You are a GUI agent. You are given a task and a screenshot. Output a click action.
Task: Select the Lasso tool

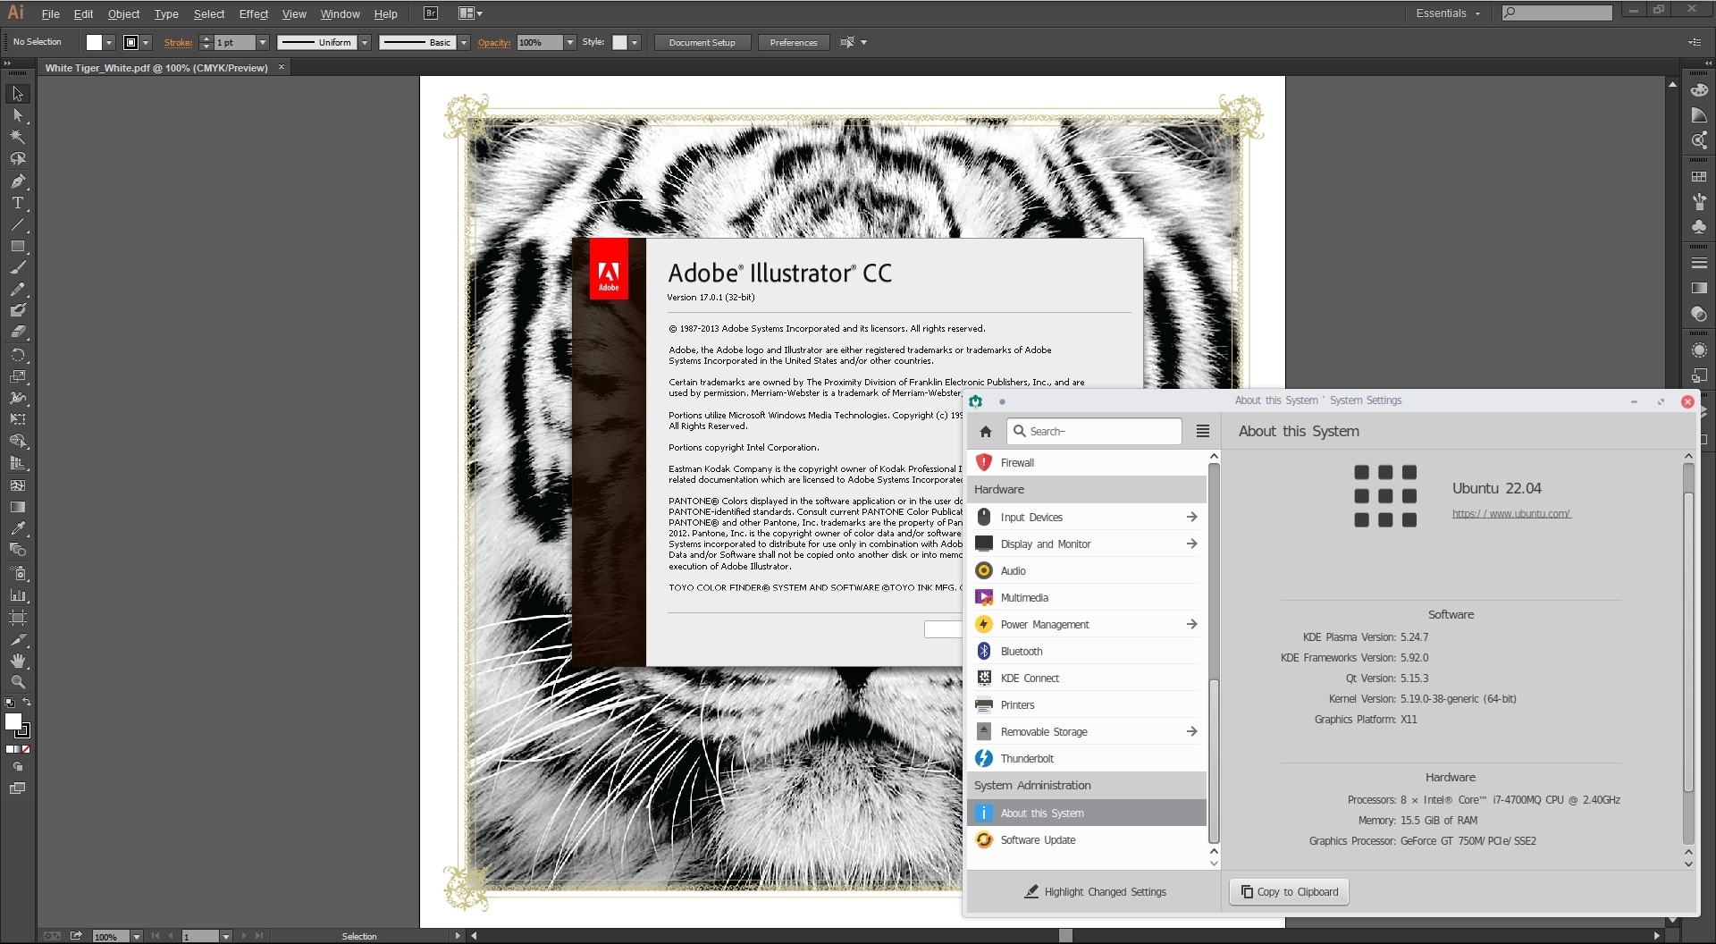pyautogui.click(x=18, y=158)
